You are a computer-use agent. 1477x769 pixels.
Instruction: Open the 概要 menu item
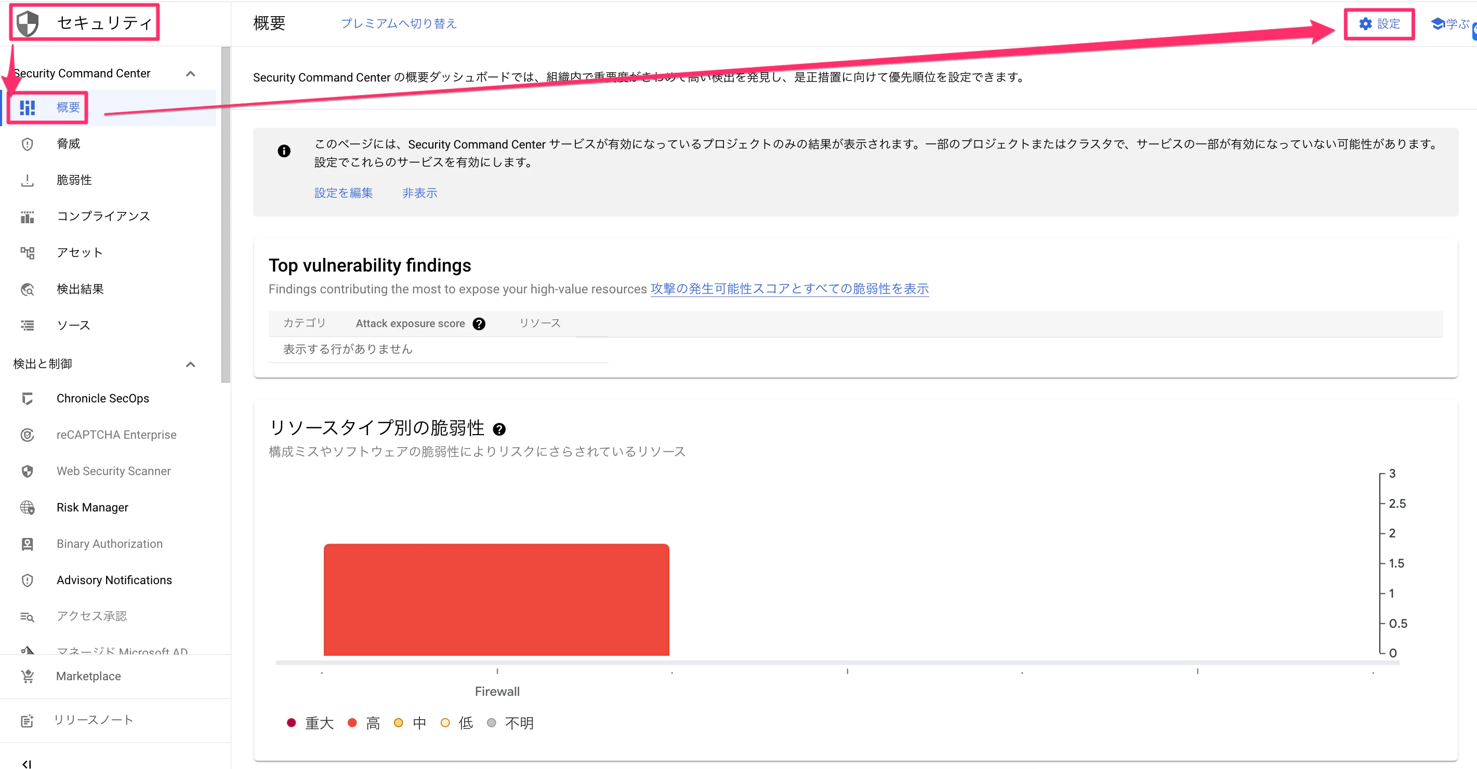click(x=108, y=107)
